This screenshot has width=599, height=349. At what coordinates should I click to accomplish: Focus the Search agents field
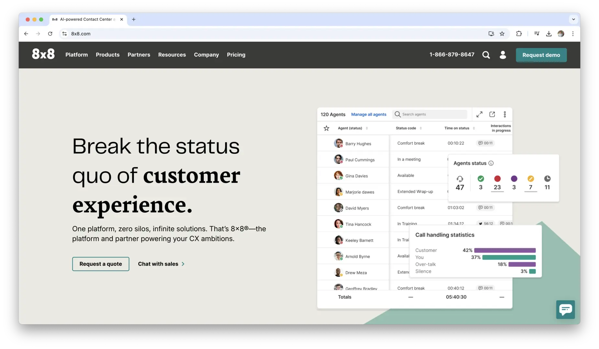click(430, 114)
